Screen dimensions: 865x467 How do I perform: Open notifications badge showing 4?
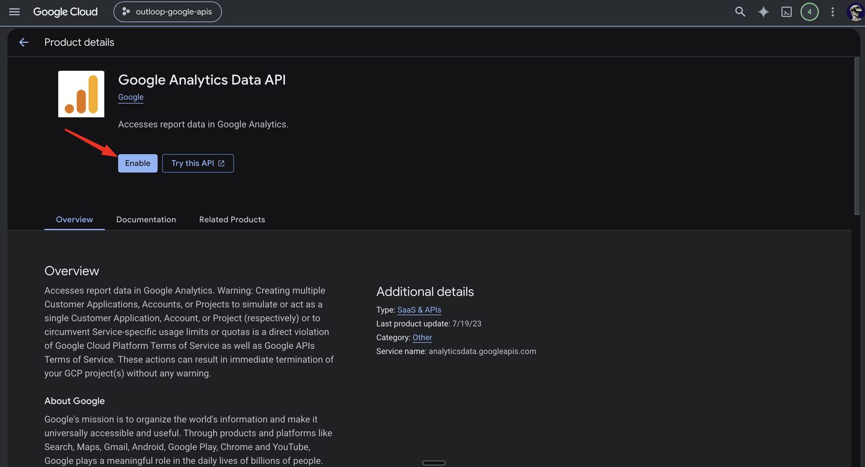coord(809,12)
